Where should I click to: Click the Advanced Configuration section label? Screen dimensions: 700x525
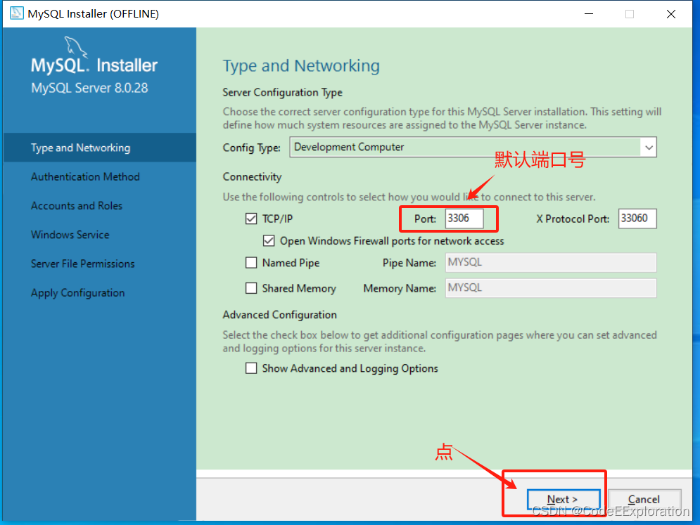280,315
